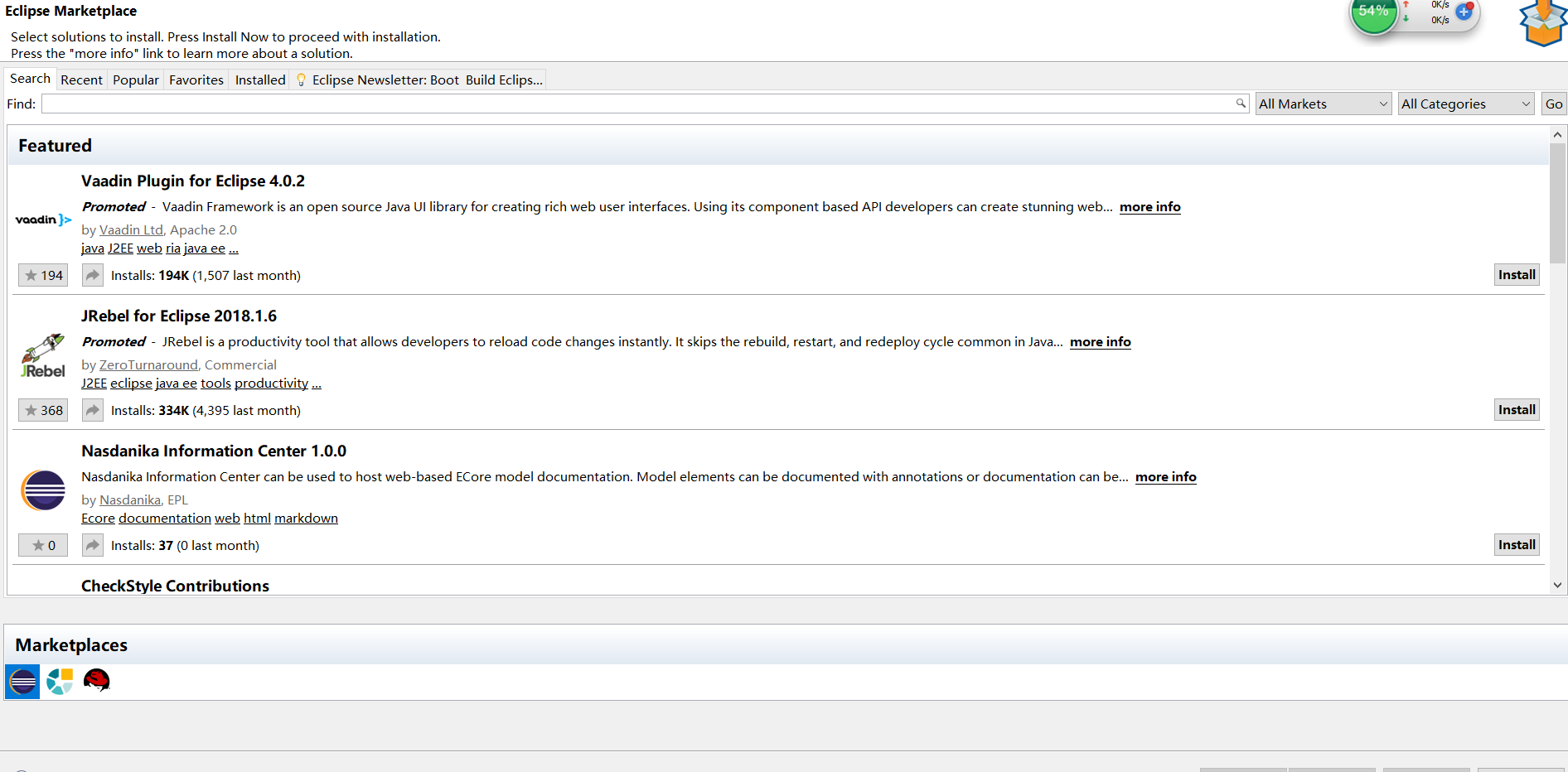This screenshot has width=1568, height=772.
Task: Click the green 54% memory indicator
Action: (x=1373, y=13)
